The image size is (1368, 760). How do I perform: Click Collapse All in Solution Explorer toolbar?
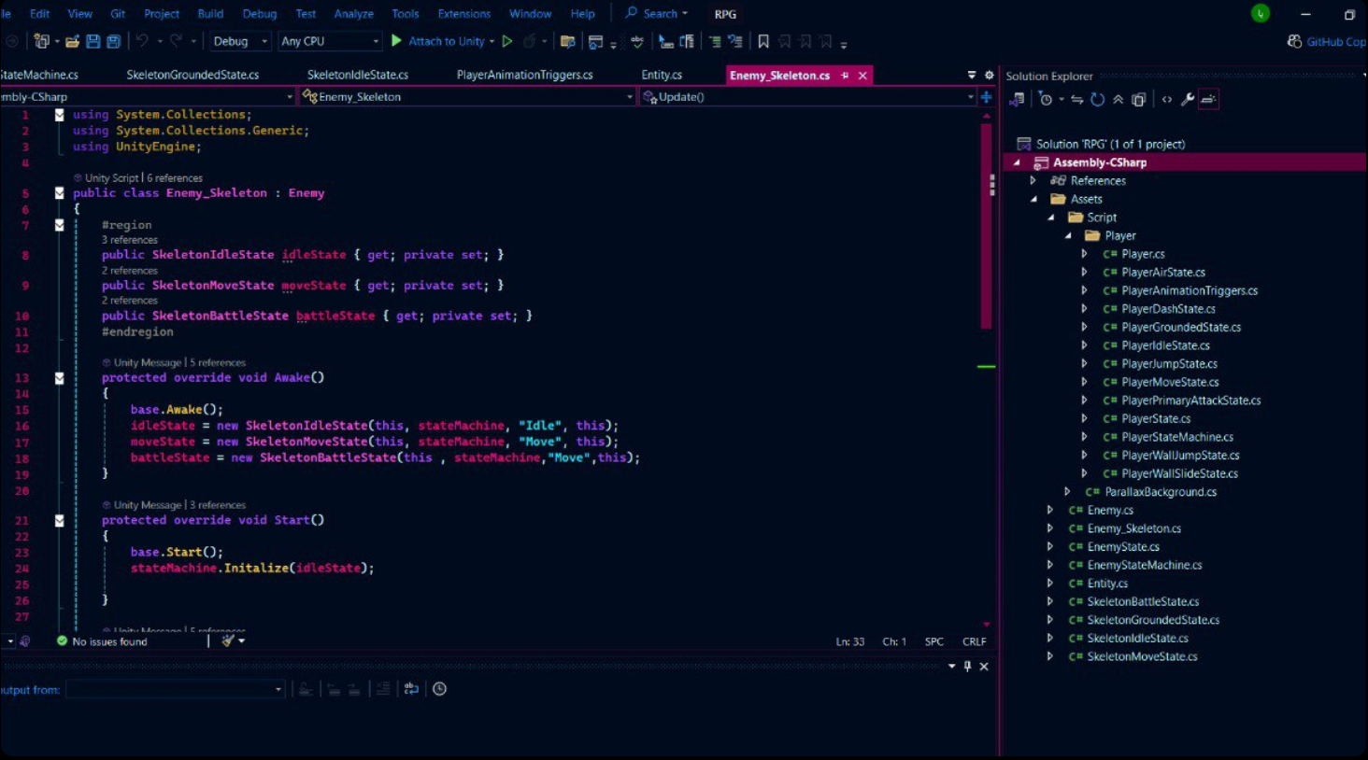(x=1118, y=99)
